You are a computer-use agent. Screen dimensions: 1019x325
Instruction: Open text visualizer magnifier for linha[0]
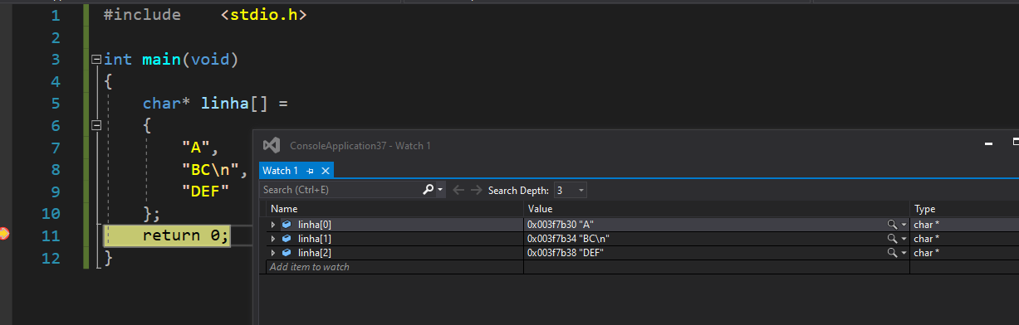(x=892, y=225)
